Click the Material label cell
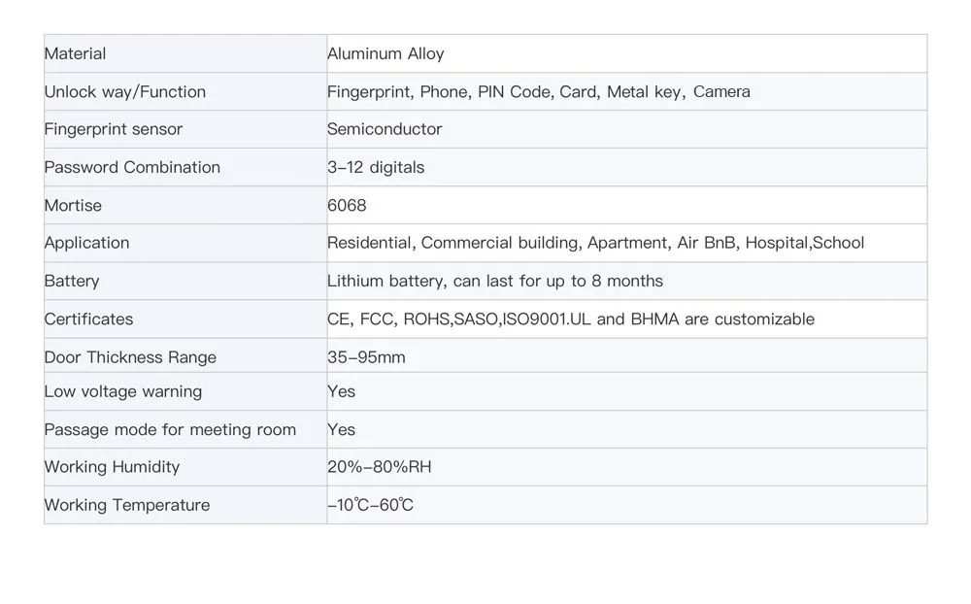Screen dimensions: 971x604 click(185, 54)
